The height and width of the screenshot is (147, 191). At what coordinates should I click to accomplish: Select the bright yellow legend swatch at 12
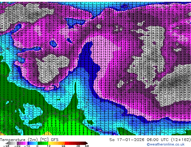(49, 143)
